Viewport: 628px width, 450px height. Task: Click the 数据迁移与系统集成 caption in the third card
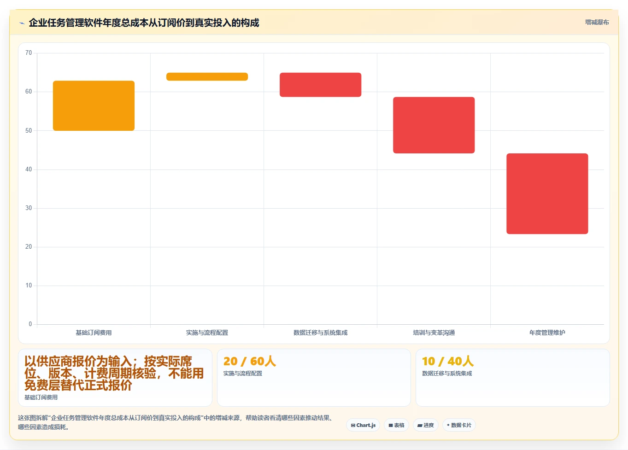pyautogui.click(x=447, y=373)
